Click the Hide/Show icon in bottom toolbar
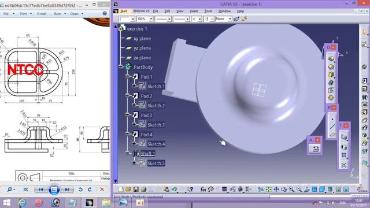The width and height of the screenshot is (370, 208). 338,190
